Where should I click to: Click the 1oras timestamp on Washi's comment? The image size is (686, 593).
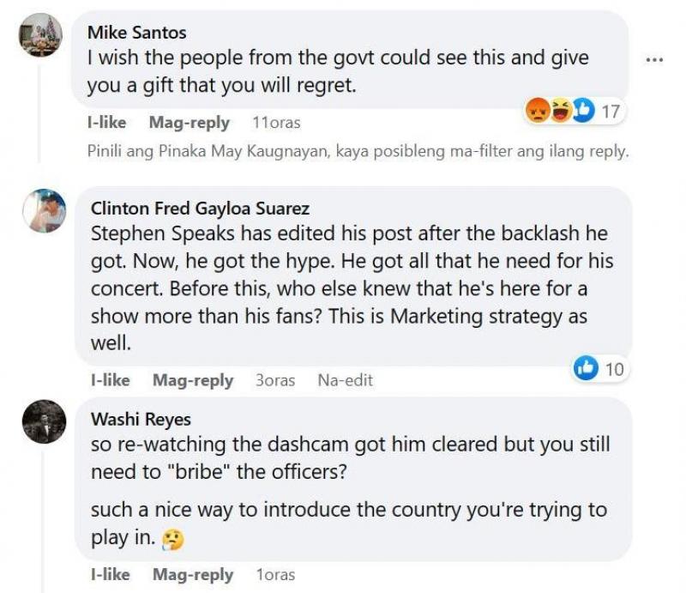(274, 574)
